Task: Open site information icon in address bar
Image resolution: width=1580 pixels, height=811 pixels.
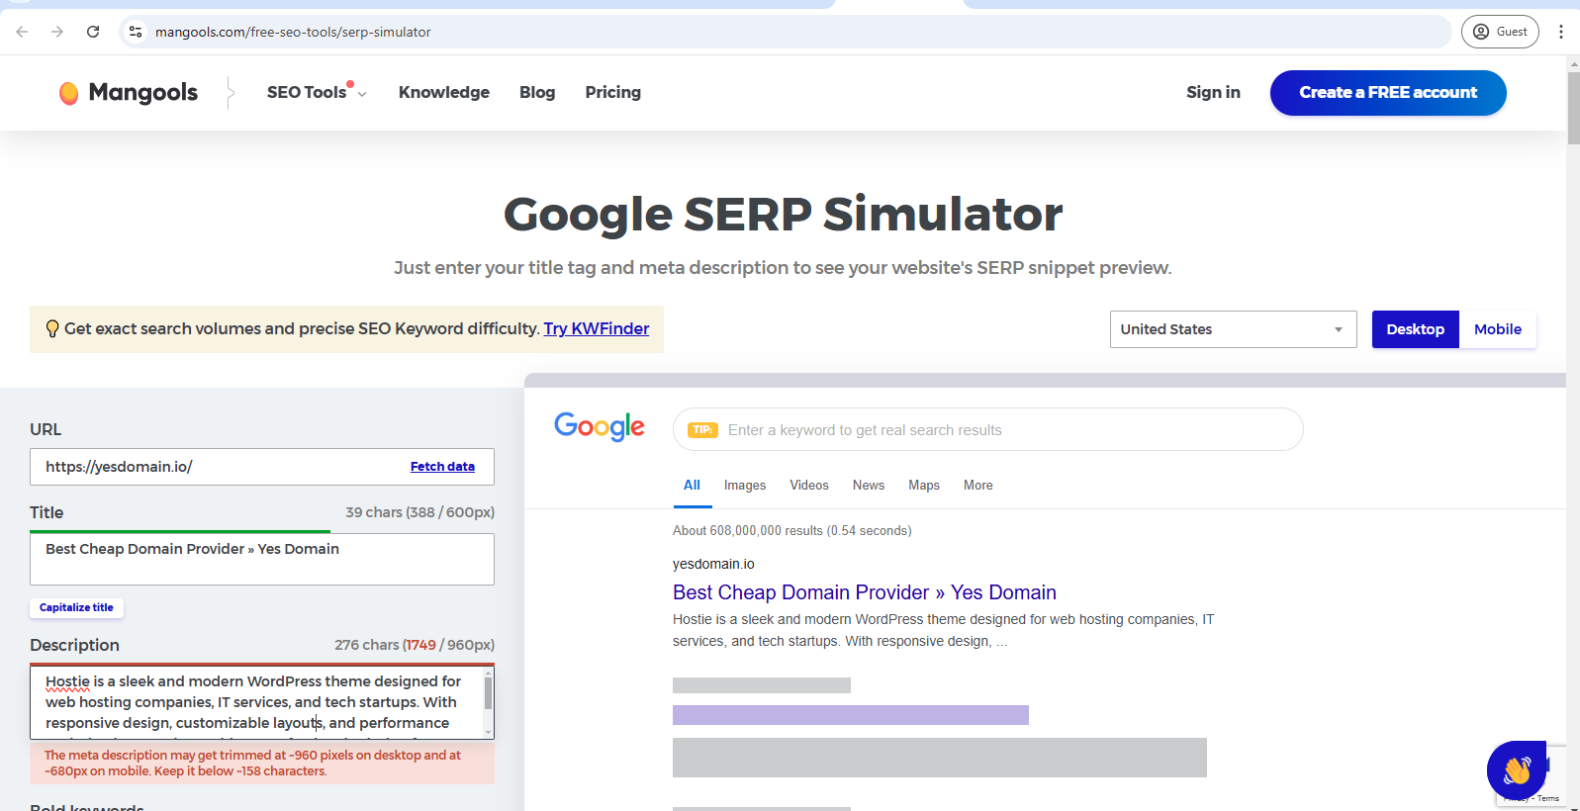Action: click(136, 32)
